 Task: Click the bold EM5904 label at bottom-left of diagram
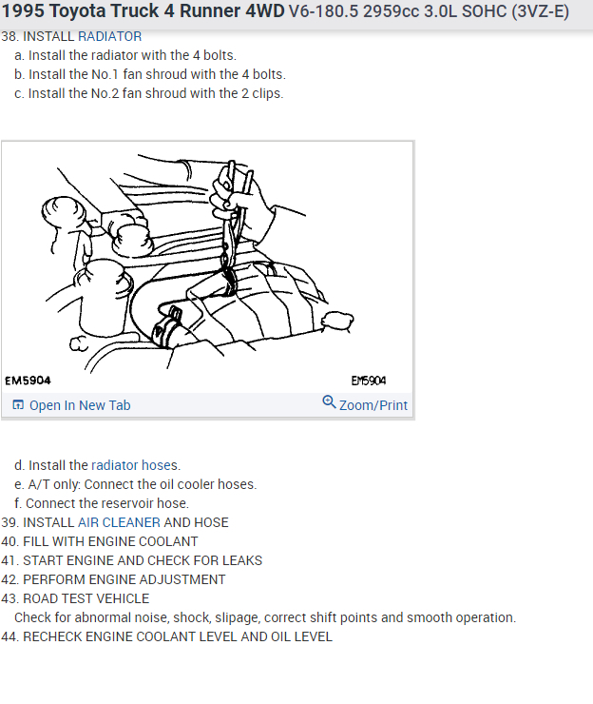tap(28, 381)
